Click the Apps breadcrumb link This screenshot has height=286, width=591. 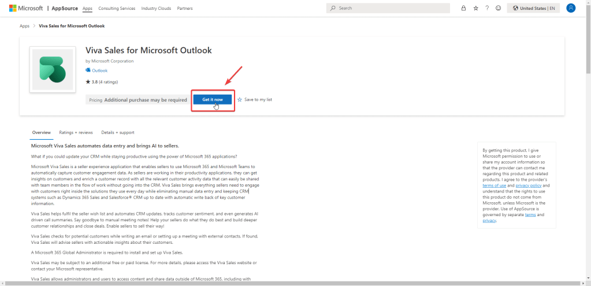(x=24, y=26)
